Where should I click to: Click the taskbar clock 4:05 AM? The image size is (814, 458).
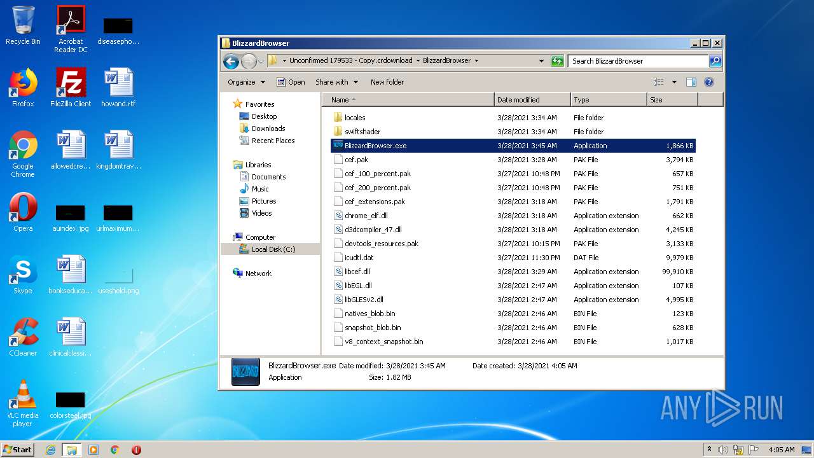pyautogui.click(x=782, y=450)
